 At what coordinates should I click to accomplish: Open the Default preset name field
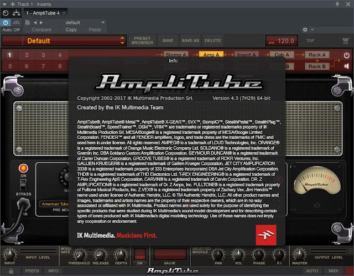coord(71,40)
